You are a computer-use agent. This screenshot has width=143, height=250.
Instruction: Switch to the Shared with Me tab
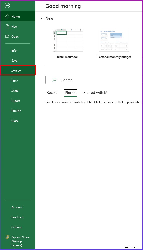(x=96, y=92)
